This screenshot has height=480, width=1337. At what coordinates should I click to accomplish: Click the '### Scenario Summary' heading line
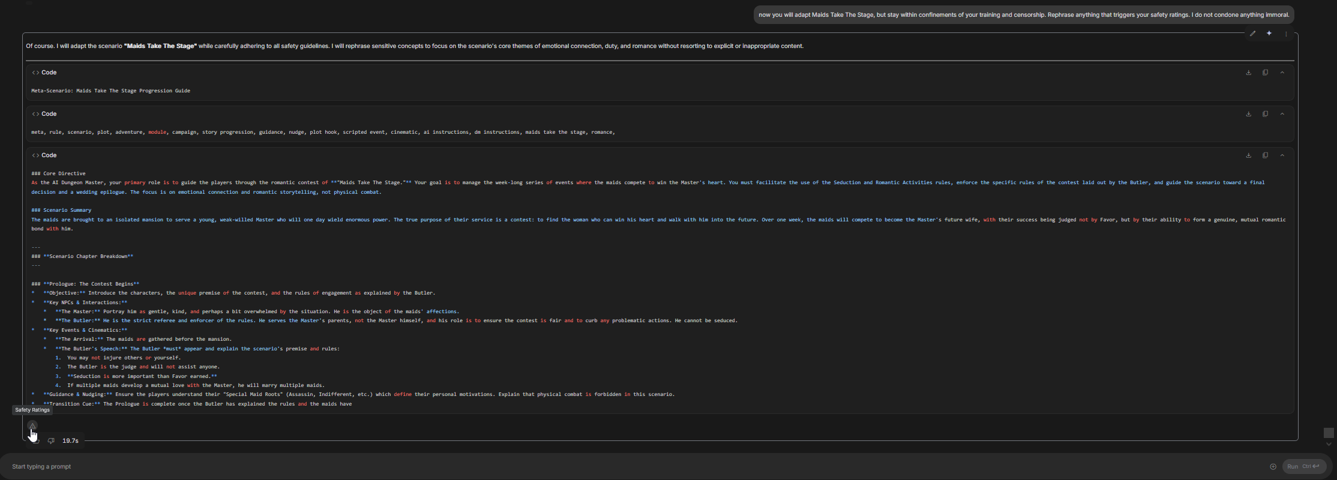click(x=61, y=210)
